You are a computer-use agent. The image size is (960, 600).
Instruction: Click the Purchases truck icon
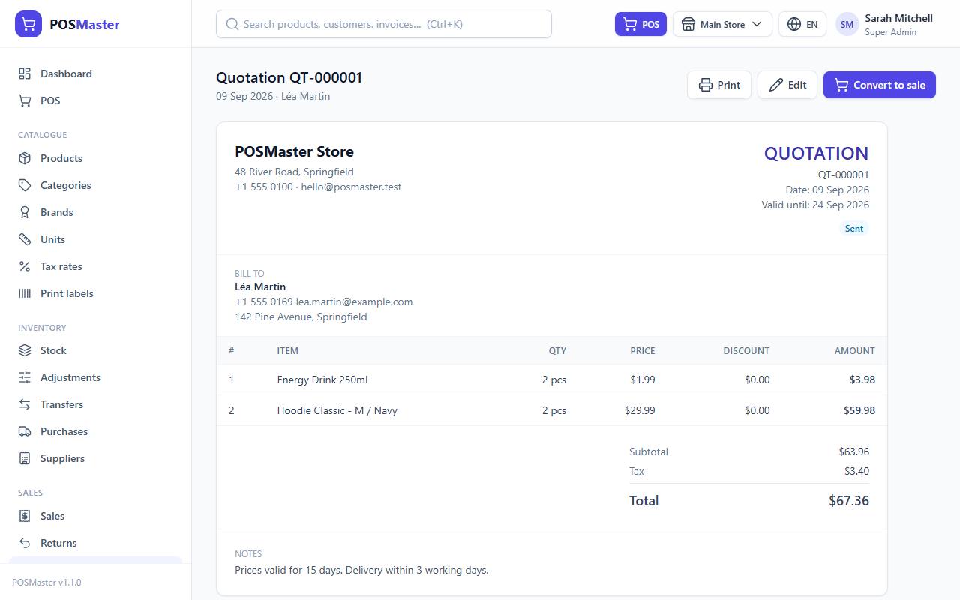click(25, 431)
